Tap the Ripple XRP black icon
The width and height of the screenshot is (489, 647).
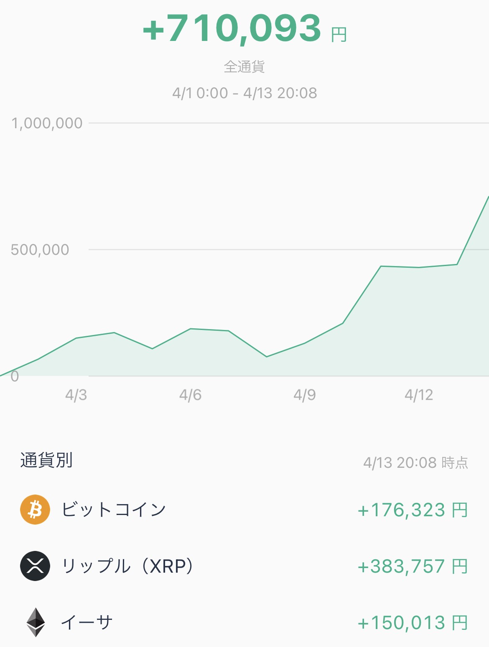(35, 566)
